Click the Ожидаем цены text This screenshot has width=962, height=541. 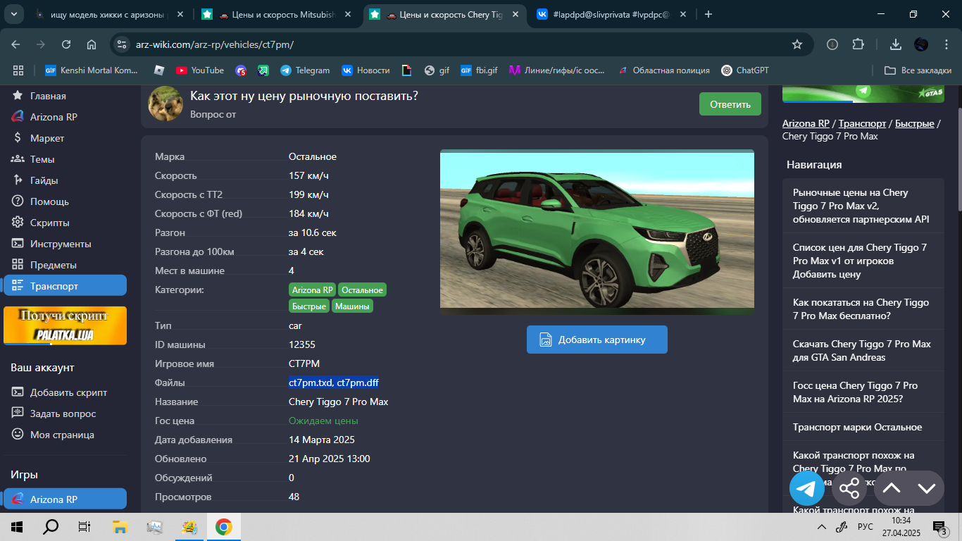click(323, 421)
